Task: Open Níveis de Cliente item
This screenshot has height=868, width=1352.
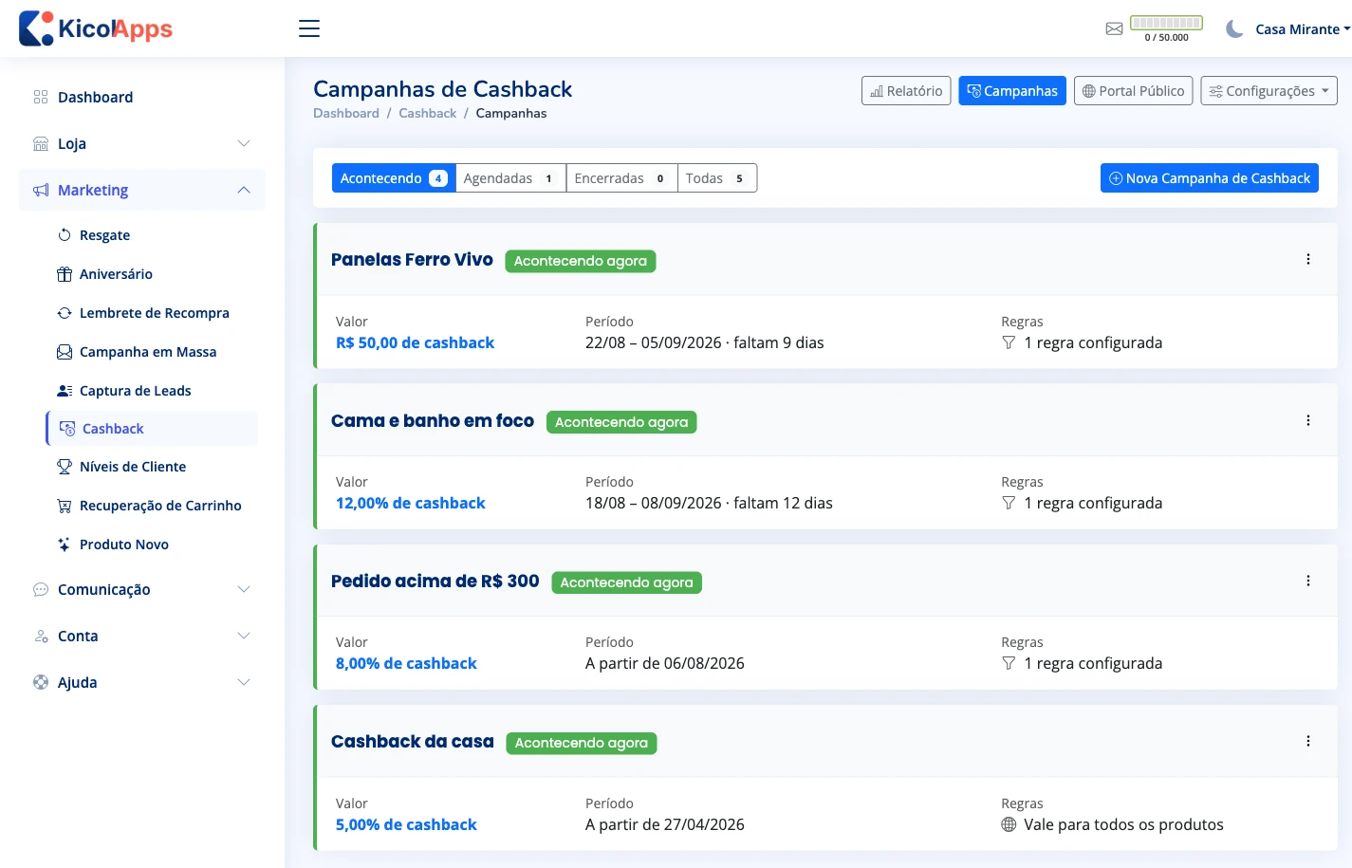Action: click(x=152, y=467)
